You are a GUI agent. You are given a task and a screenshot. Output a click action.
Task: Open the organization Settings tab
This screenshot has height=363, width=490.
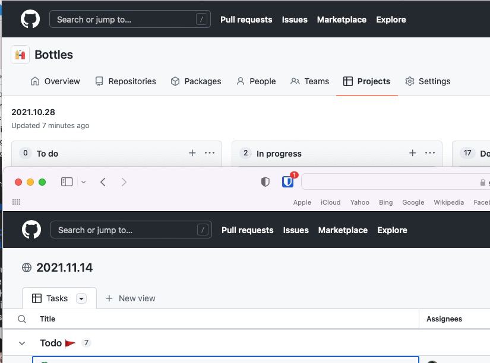point(428,81)
